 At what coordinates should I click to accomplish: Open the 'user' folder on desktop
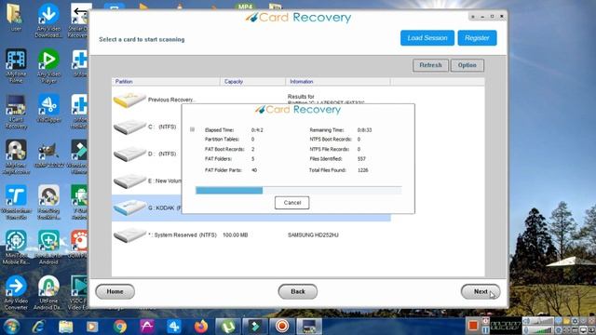[16, 17]
